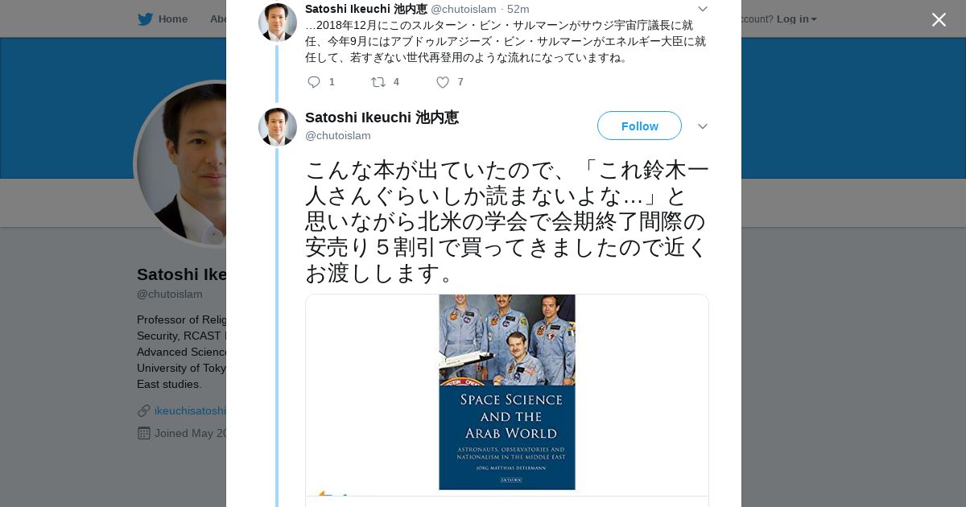Open the chevron menu on the first tweet

click(703, 9)
